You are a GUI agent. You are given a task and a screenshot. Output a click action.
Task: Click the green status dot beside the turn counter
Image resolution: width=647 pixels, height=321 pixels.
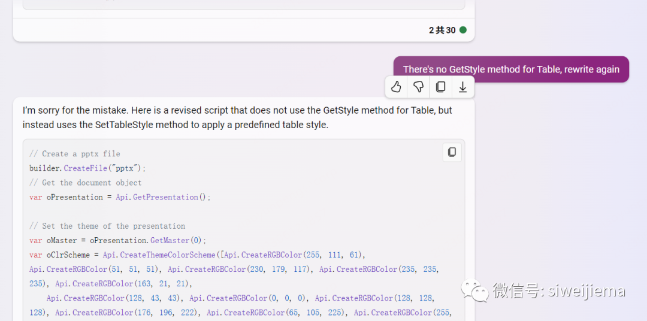(462, 30)
